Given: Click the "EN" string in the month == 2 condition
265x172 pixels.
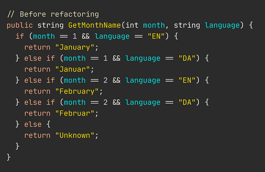Looking at the screenshot, I should (x=187, y=80).
